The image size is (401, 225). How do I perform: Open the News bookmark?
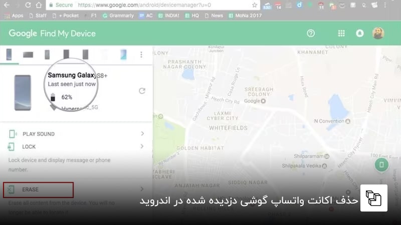tap(214, 15)
